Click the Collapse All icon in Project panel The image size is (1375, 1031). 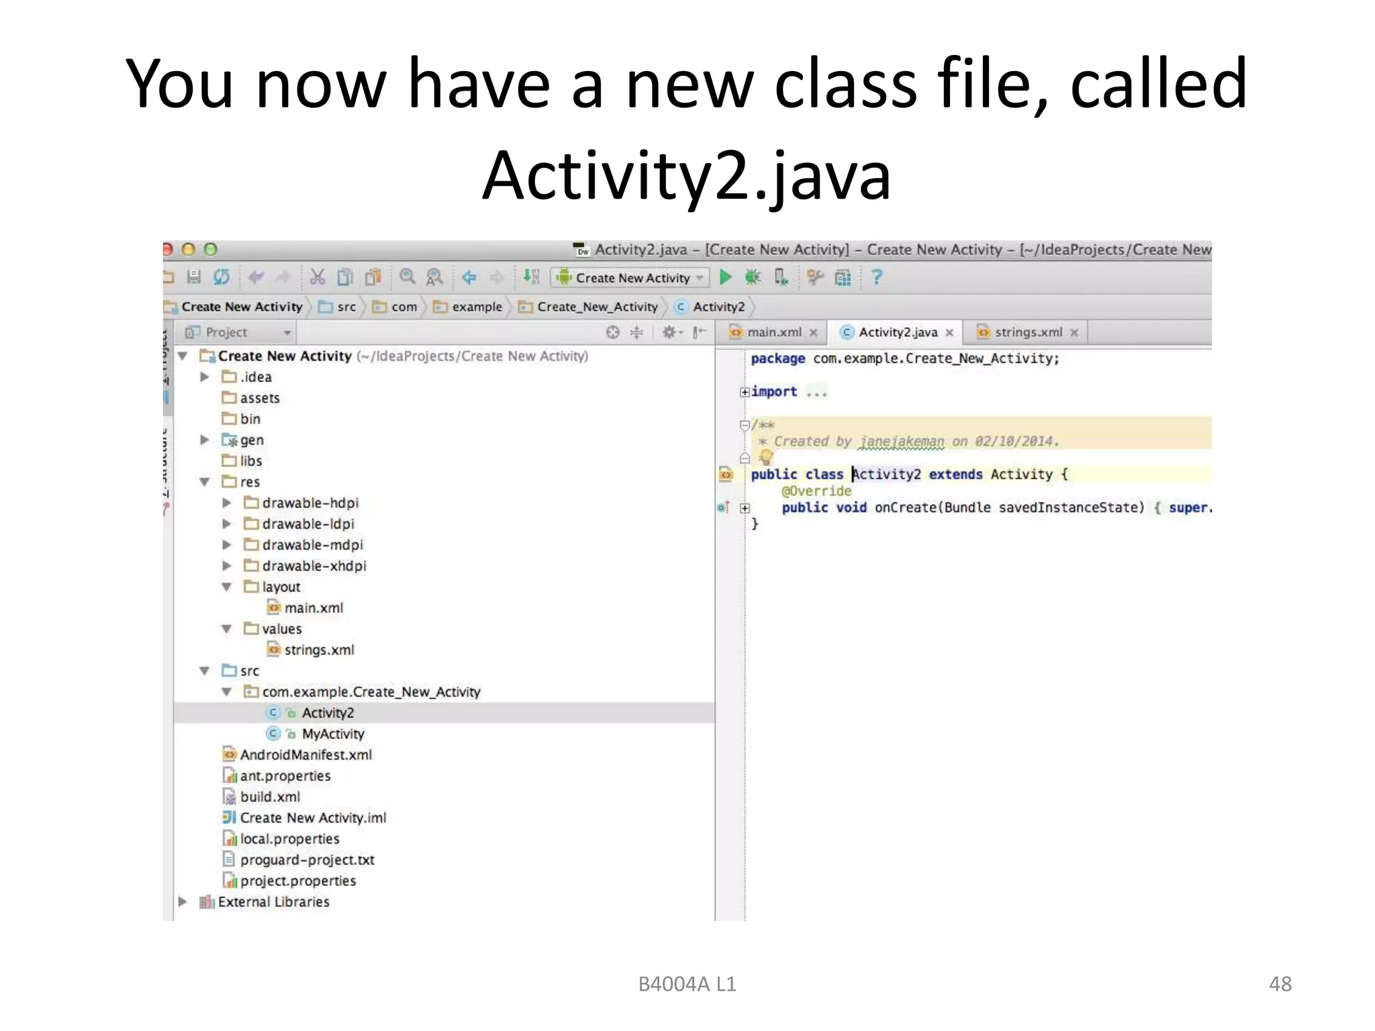pos(636,332)
